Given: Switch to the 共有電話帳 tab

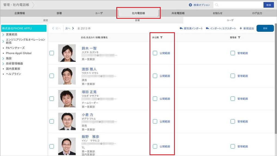Looking at the screenshot, I should tap(178, 13).
